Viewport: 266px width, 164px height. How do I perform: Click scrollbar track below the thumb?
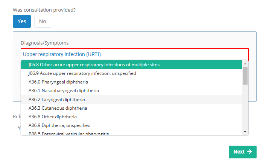coord(245,109)
